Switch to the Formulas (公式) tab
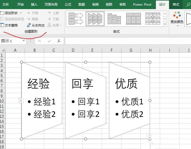The width and height of the screenshot is (191, 149). click(x=68, y=5)
